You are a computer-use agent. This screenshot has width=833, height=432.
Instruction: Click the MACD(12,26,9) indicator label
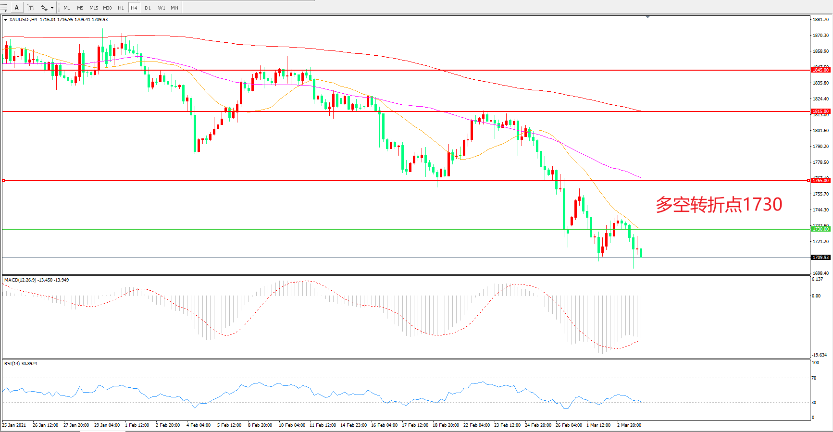[x=37, y=280]
